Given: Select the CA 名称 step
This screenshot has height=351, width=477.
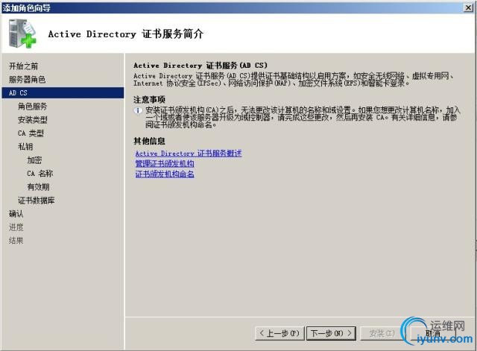Looking at the screenshot, I should (x=40, y=174).
